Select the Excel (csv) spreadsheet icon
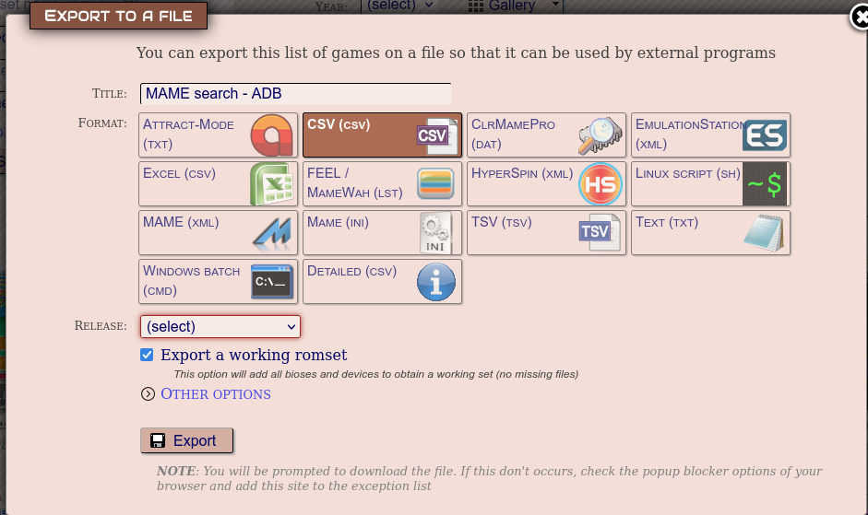This screenshot has width=868, height=515. point(272,184)
